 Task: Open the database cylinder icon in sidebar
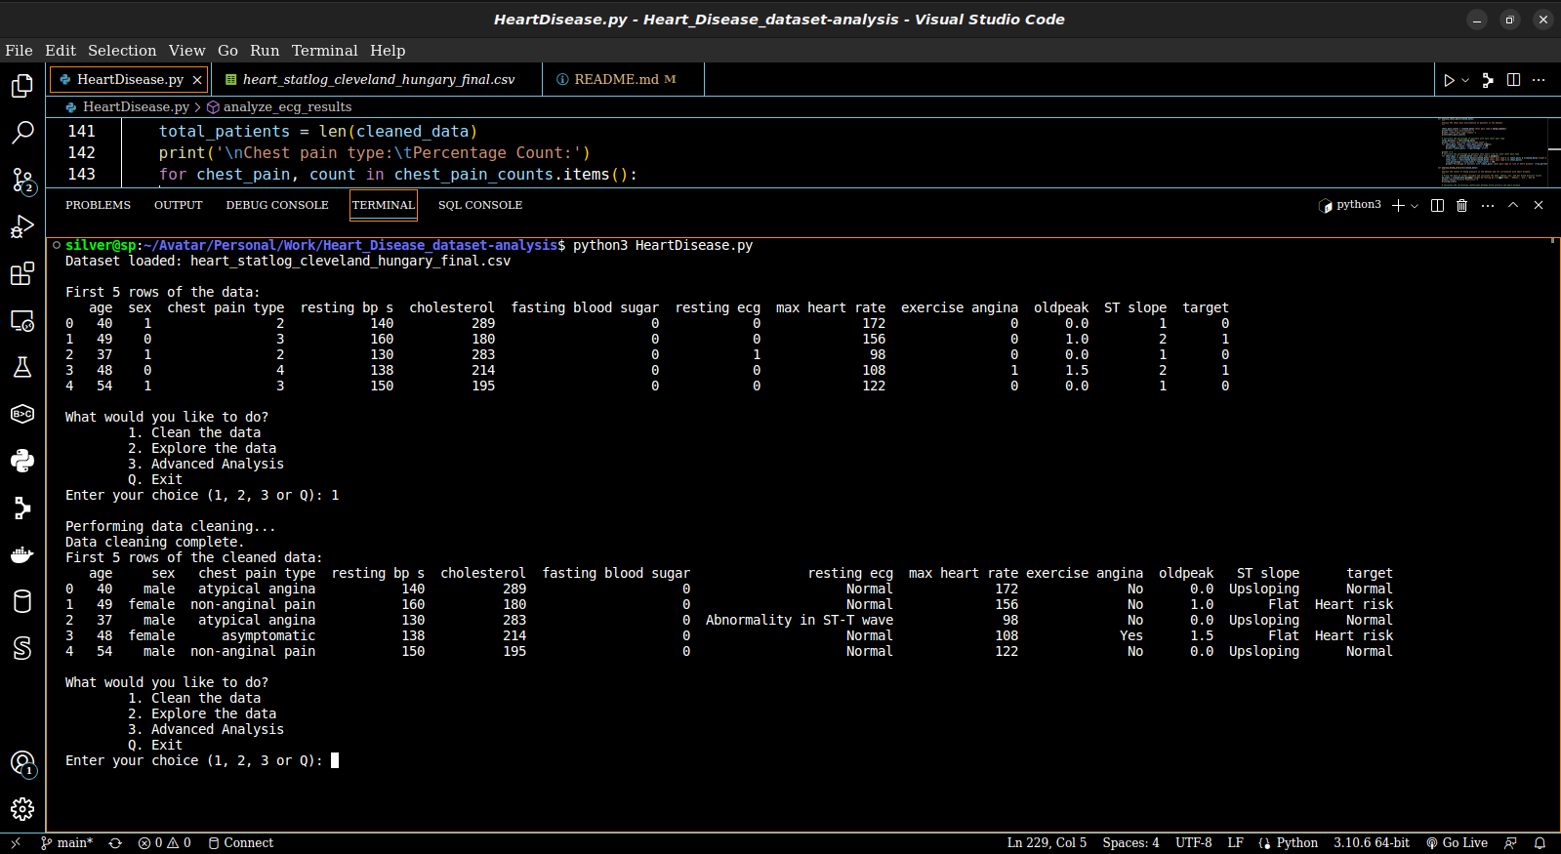pyautogui.click(x=22, y=601)
